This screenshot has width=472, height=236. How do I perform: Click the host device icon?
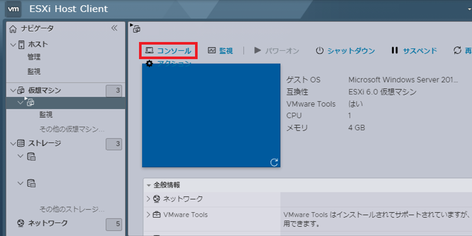[21, 45]
